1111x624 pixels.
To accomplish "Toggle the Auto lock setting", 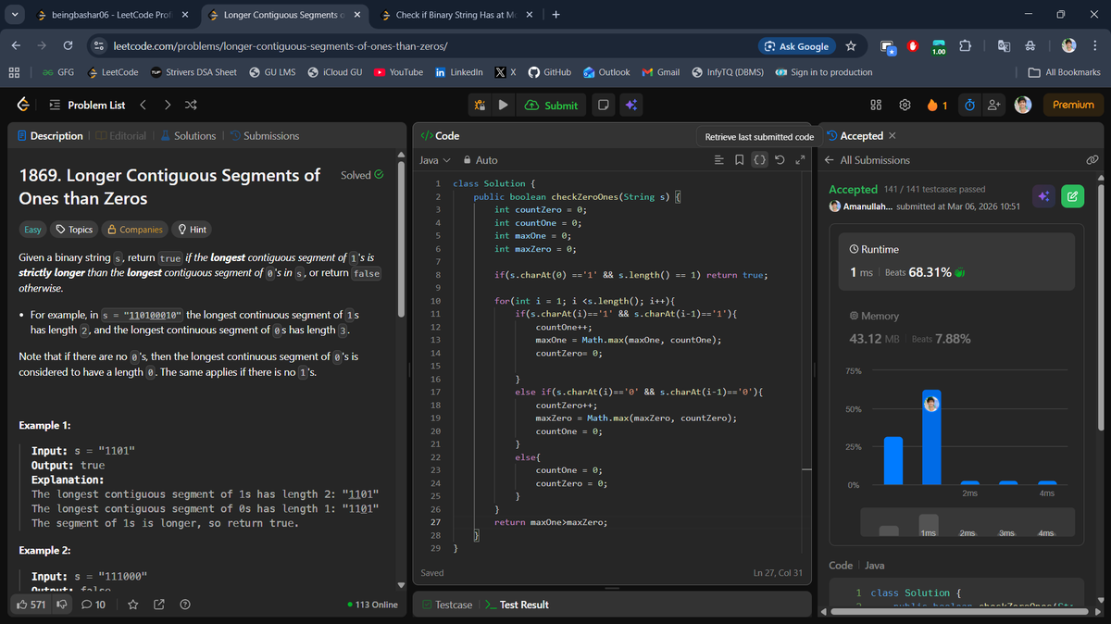I will click(481, 160).
